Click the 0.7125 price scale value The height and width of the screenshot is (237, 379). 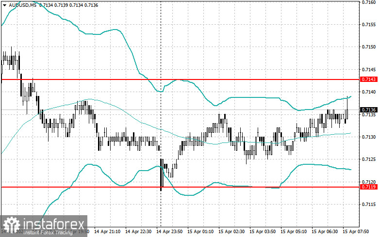(x=369, y=159)
